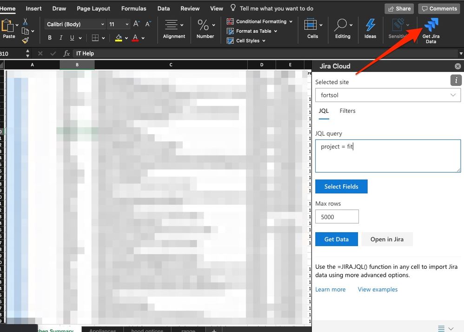The image size is (464, 332).
Task: Toggle bold formatting
Action: pos(50,38)
